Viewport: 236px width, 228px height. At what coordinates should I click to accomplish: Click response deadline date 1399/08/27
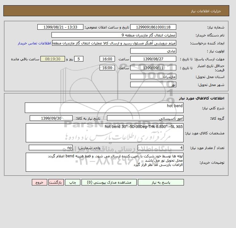(x=153, y=59)
